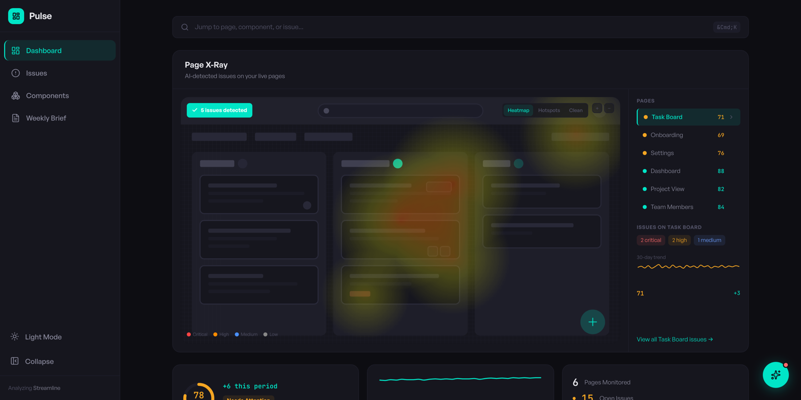Click the green plus floating button in preview
The image size is (801, 400).
coord(593,322)
